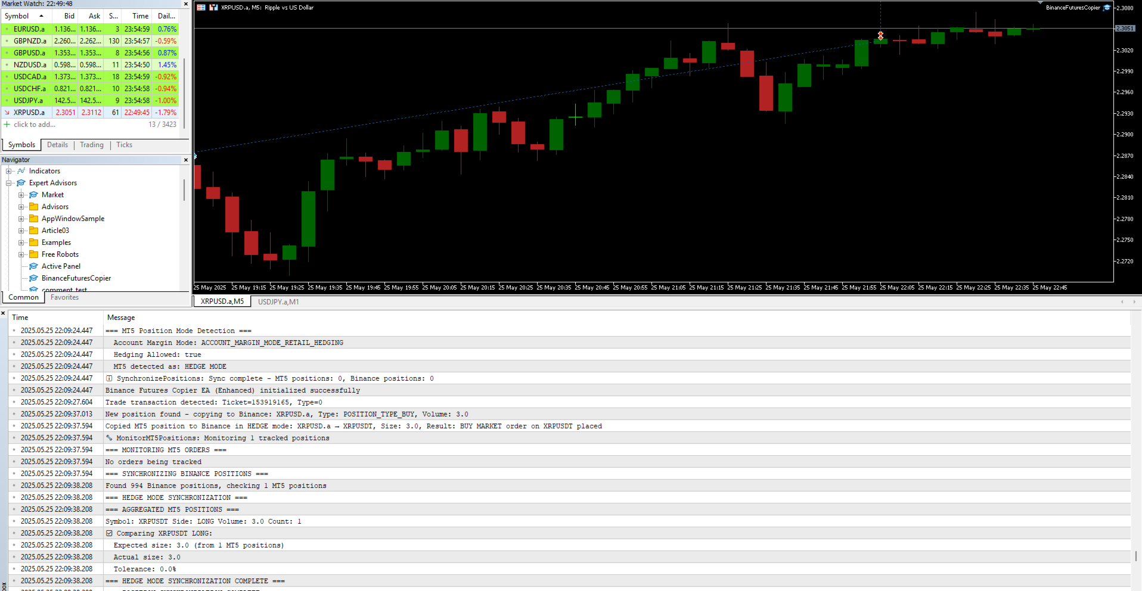Click the Expert Advisors graduation cap icon
This screenshot has height=591, width=1142.
point(21,183)
